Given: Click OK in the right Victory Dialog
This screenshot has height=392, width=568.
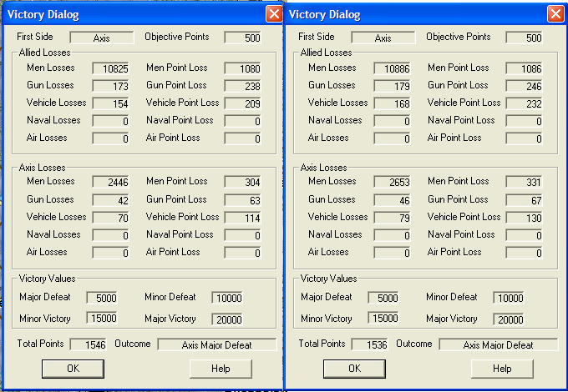Looking at the screenshot, I should click(x=354, y=369).
